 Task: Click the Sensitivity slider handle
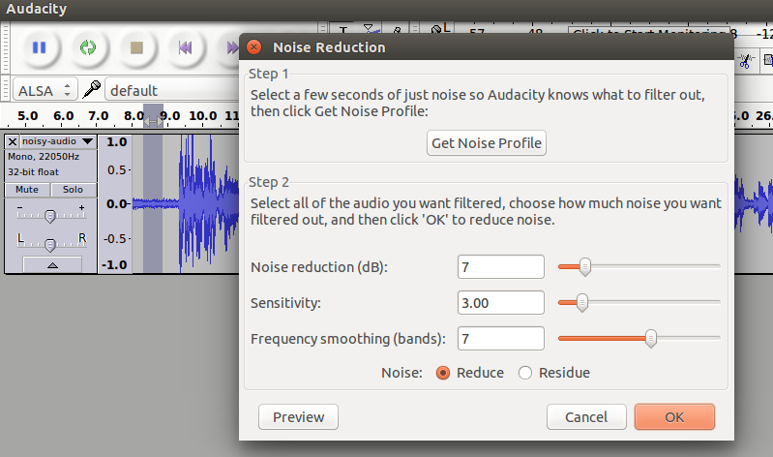(x=582, y=302)
